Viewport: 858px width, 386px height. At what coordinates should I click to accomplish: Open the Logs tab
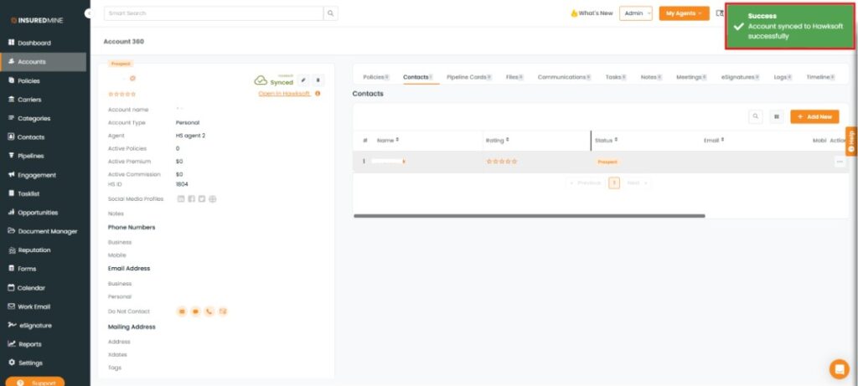coord(783,77)
